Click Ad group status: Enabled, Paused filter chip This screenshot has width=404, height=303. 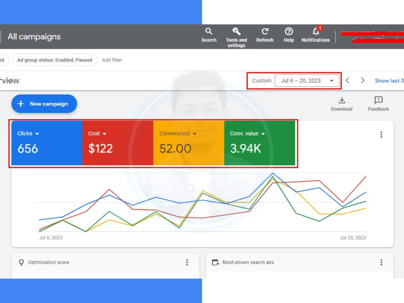pyautogui.click(x=55, y=60)
